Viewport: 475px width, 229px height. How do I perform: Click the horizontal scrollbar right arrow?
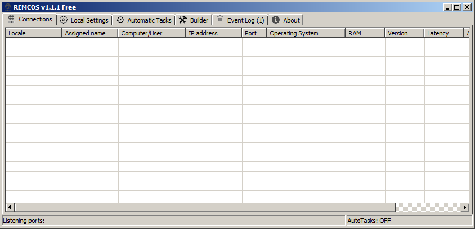tap(465, 208)
